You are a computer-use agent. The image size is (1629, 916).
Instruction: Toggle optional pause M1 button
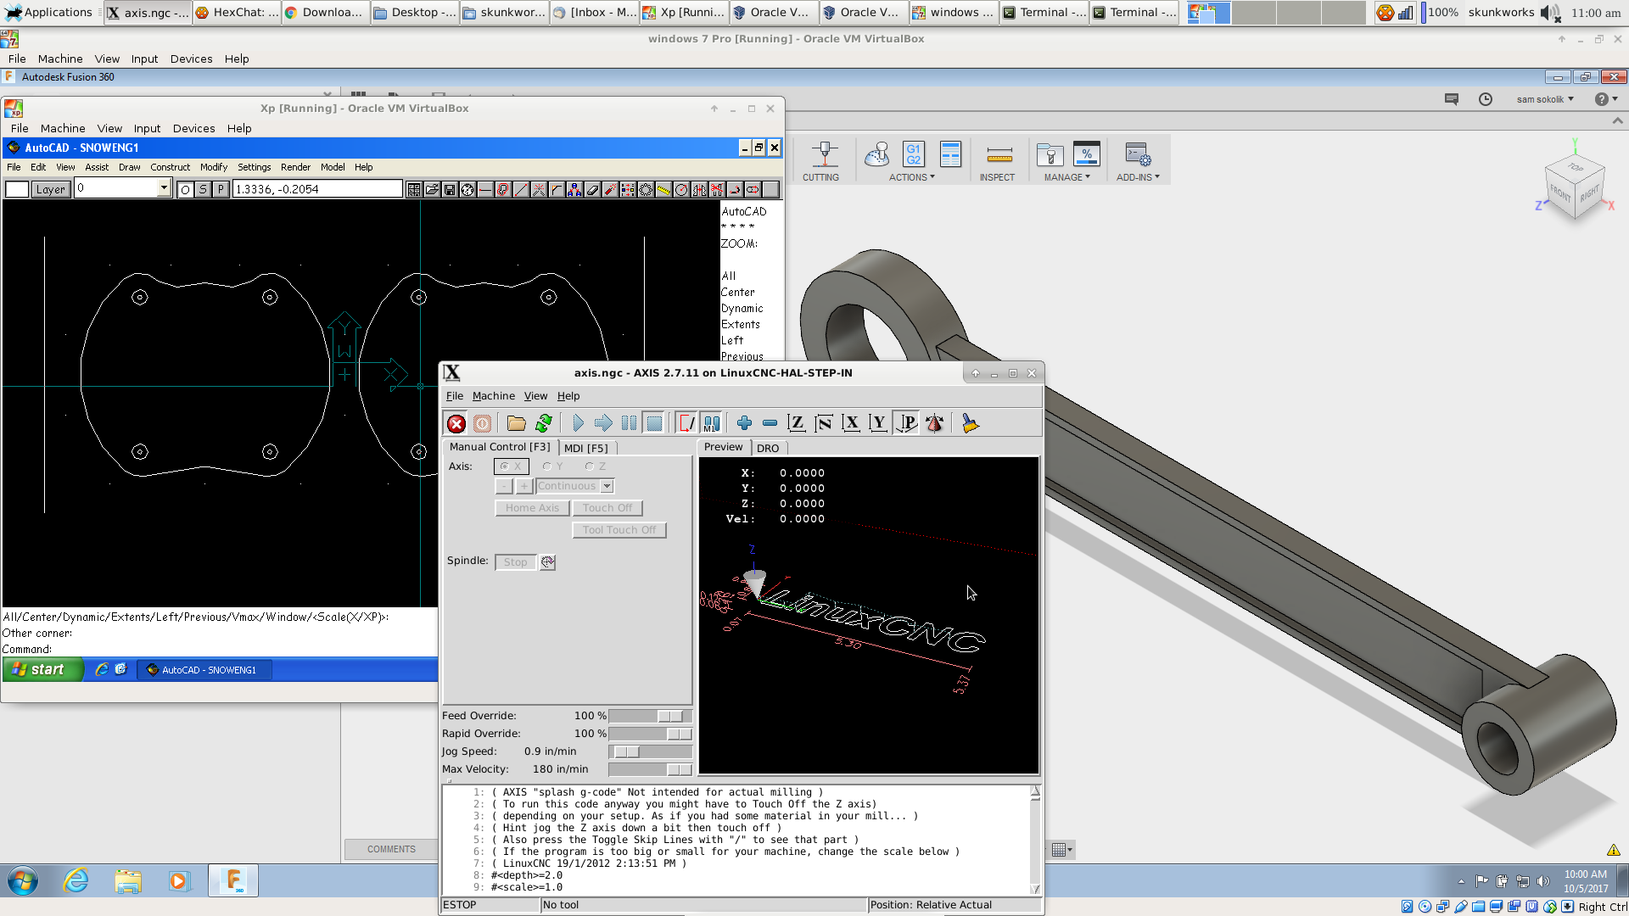(711, 423)
